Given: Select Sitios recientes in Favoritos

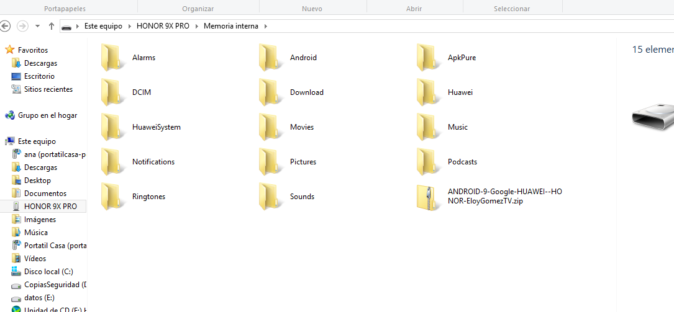Looking at the screenshot, I should 48,89.
